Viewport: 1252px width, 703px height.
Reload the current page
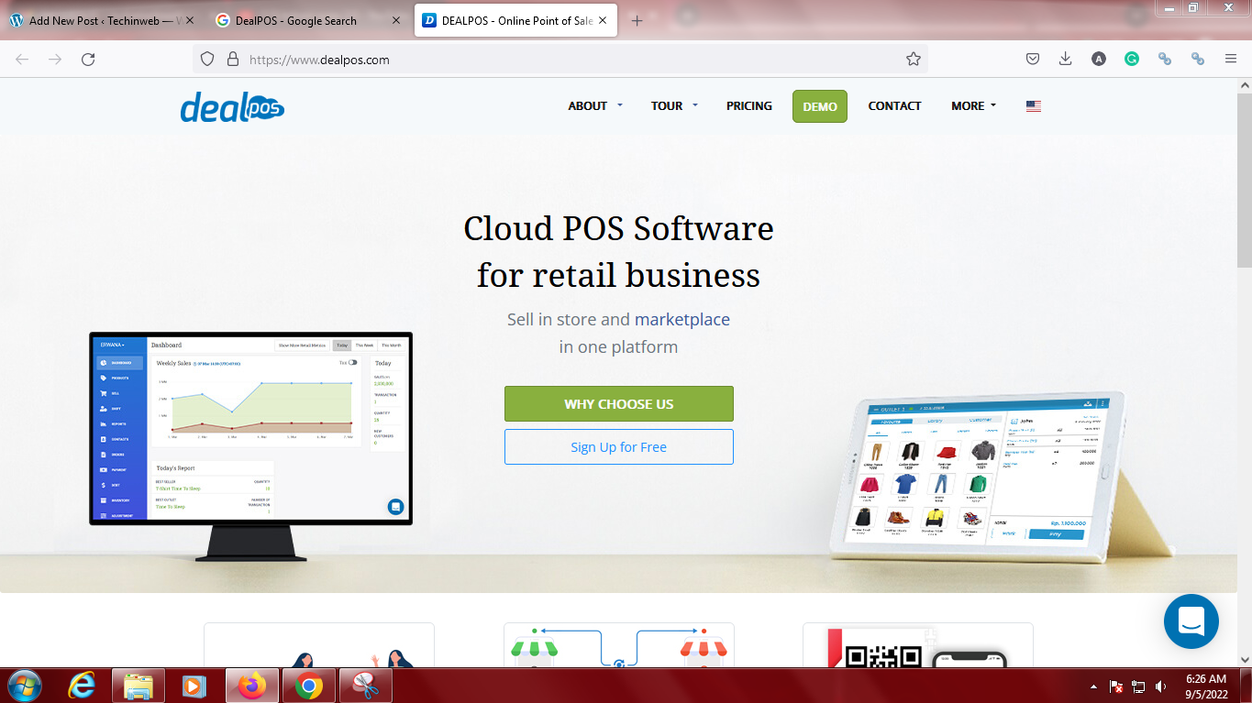[88, 59]
